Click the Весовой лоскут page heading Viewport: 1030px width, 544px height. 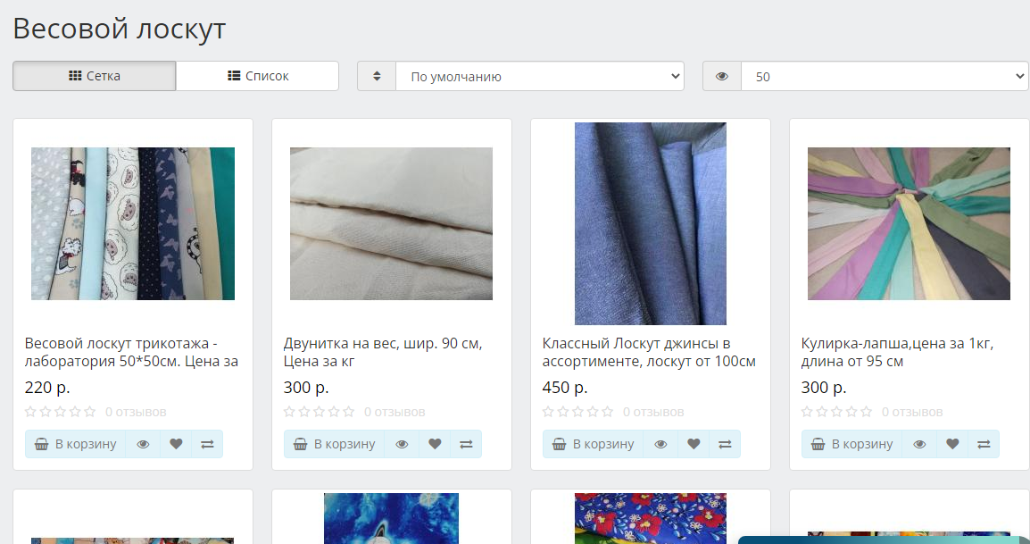pos(120,29)
